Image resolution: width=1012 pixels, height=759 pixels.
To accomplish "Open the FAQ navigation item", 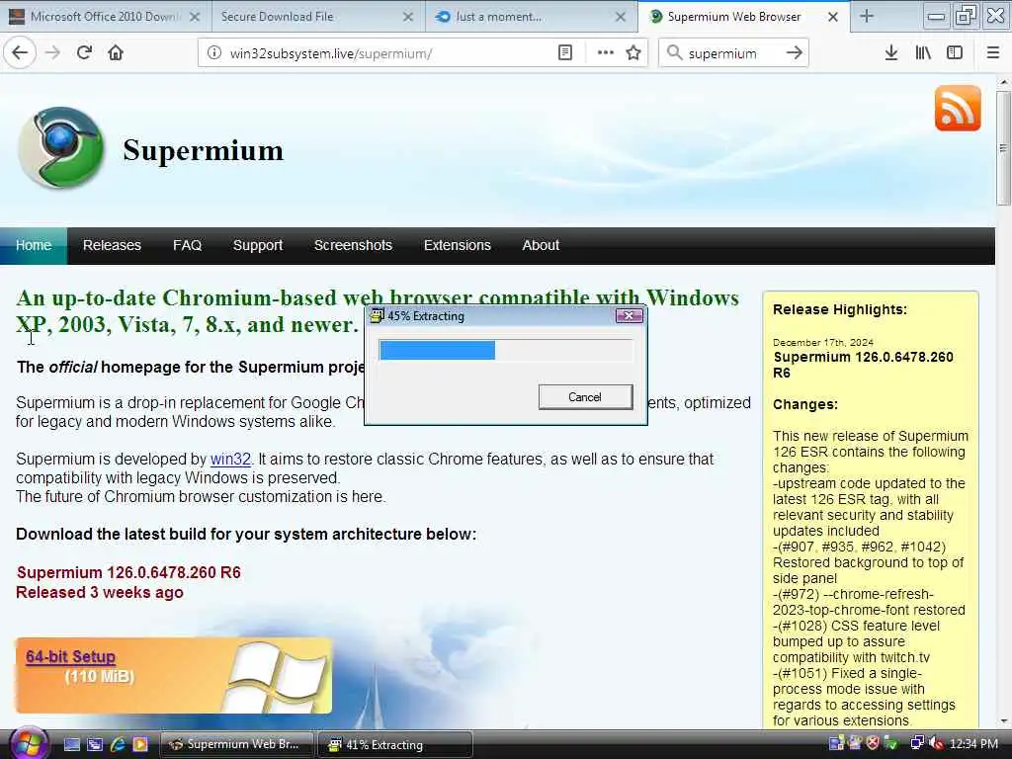I will tap(187, 245).
